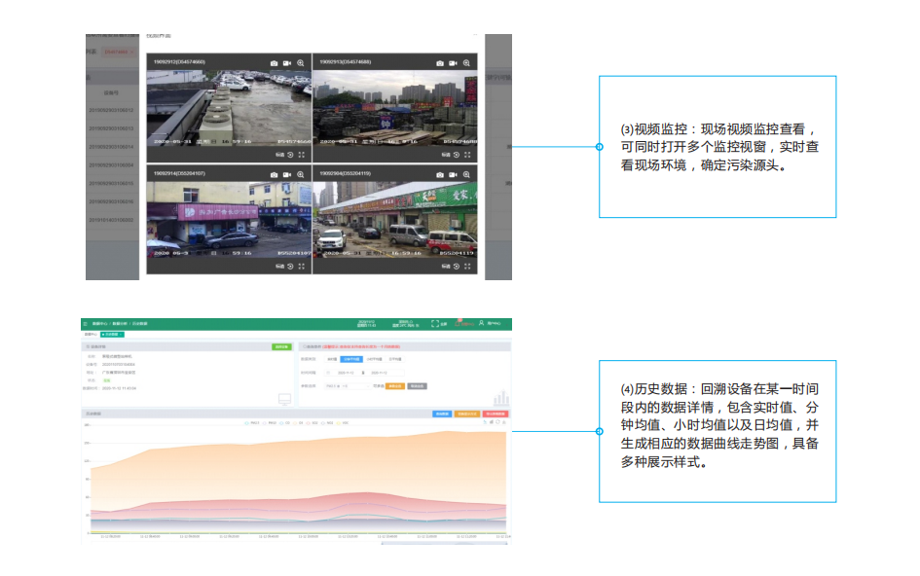
Task: Save chart as image icon
Action: 504,421
